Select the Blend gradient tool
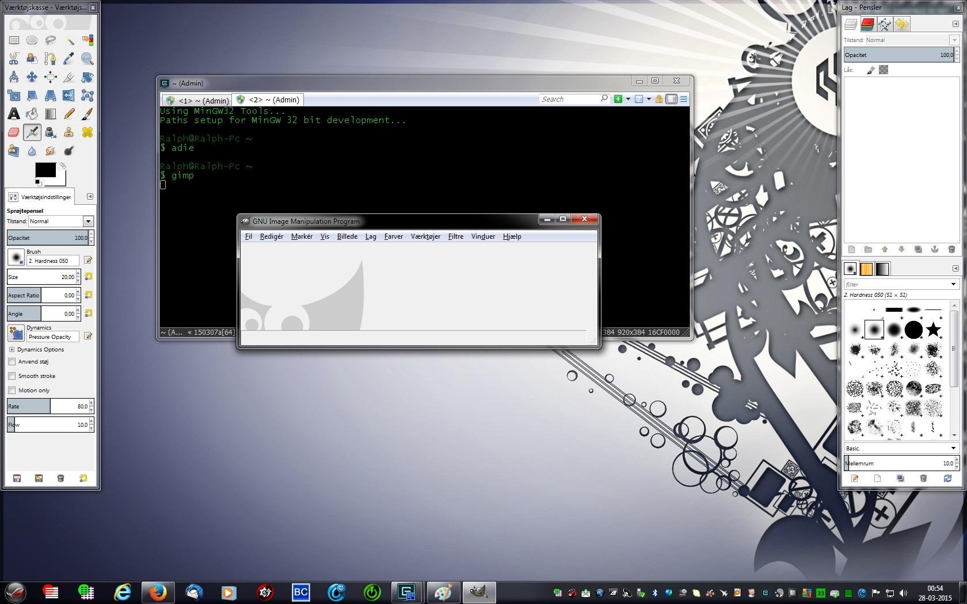Screen dimensions: 967x604 [51, 114]
